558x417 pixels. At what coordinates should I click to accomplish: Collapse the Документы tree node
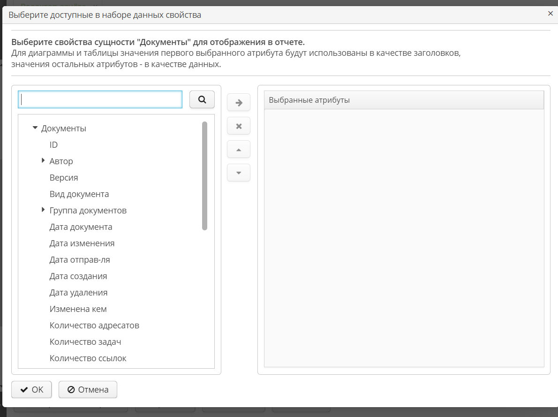coord(35,128)
